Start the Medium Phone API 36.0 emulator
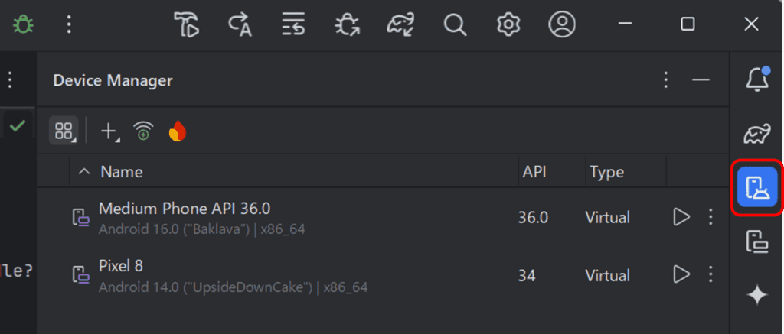The width and height of the screenshot is (784, 334). point(681,217)
